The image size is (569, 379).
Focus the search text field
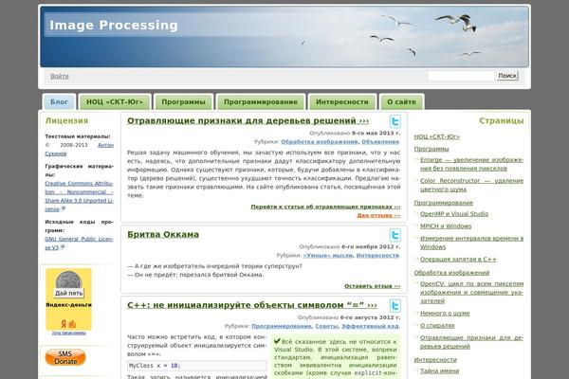[x=461, y=76]
